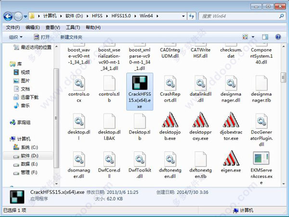The width and height of the screenshot is (289, 217).
Task: Click HFSS in the address path
Action: 97,16
